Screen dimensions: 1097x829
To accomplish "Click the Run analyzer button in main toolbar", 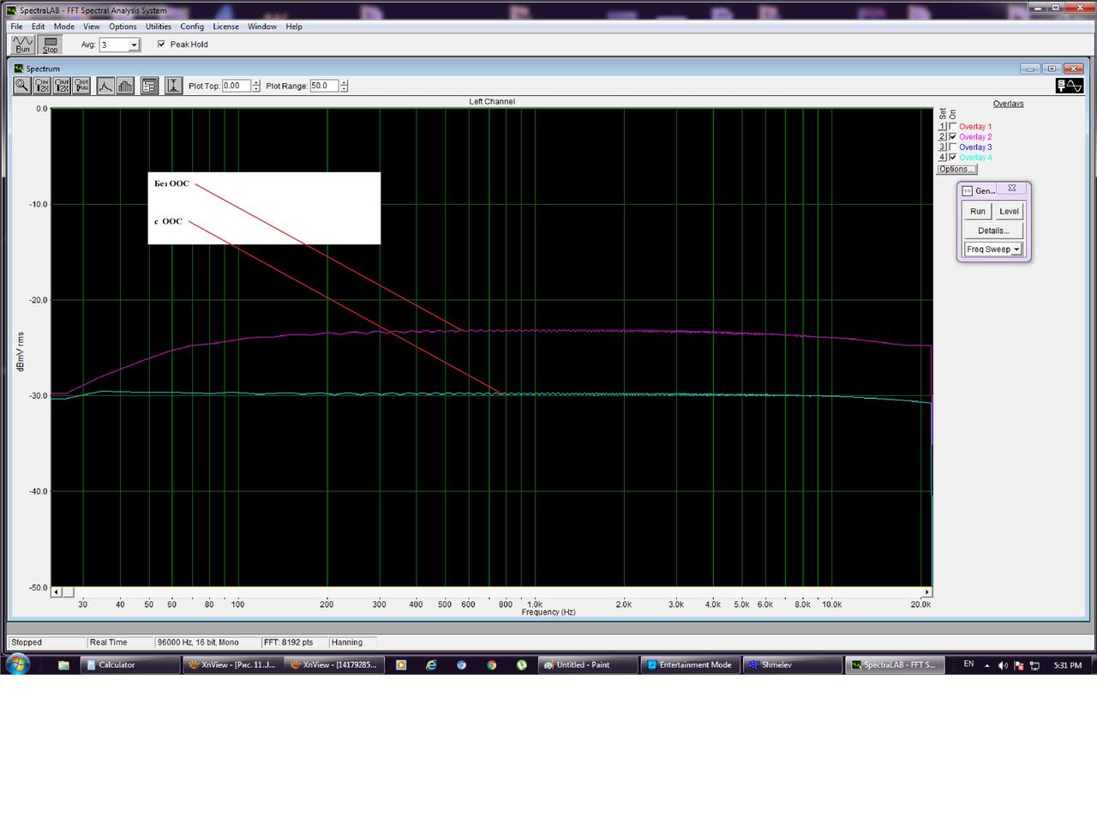I will tap(22, 45).
